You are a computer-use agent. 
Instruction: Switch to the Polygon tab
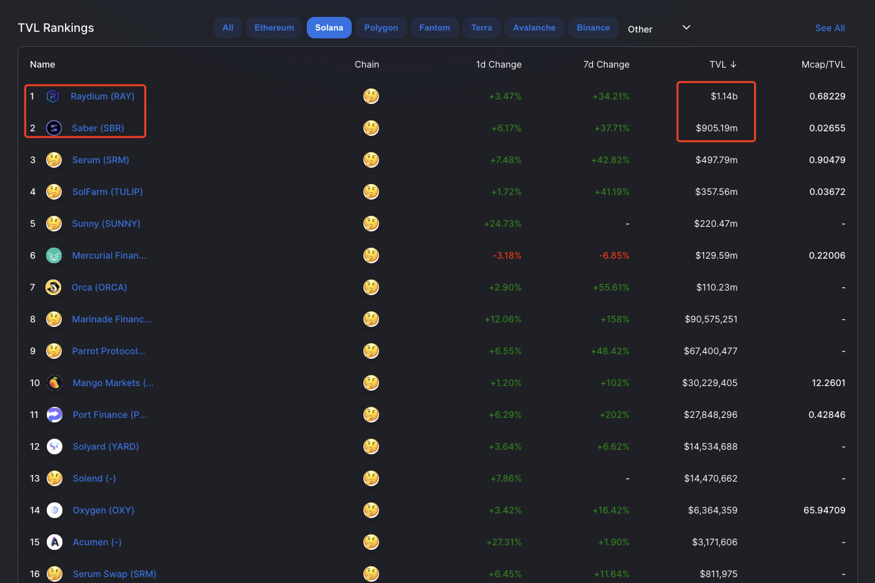click(x=381, y=28)
